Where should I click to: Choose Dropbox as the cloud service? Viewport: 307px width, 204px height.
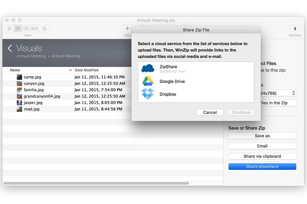click(x=196, y=94)
